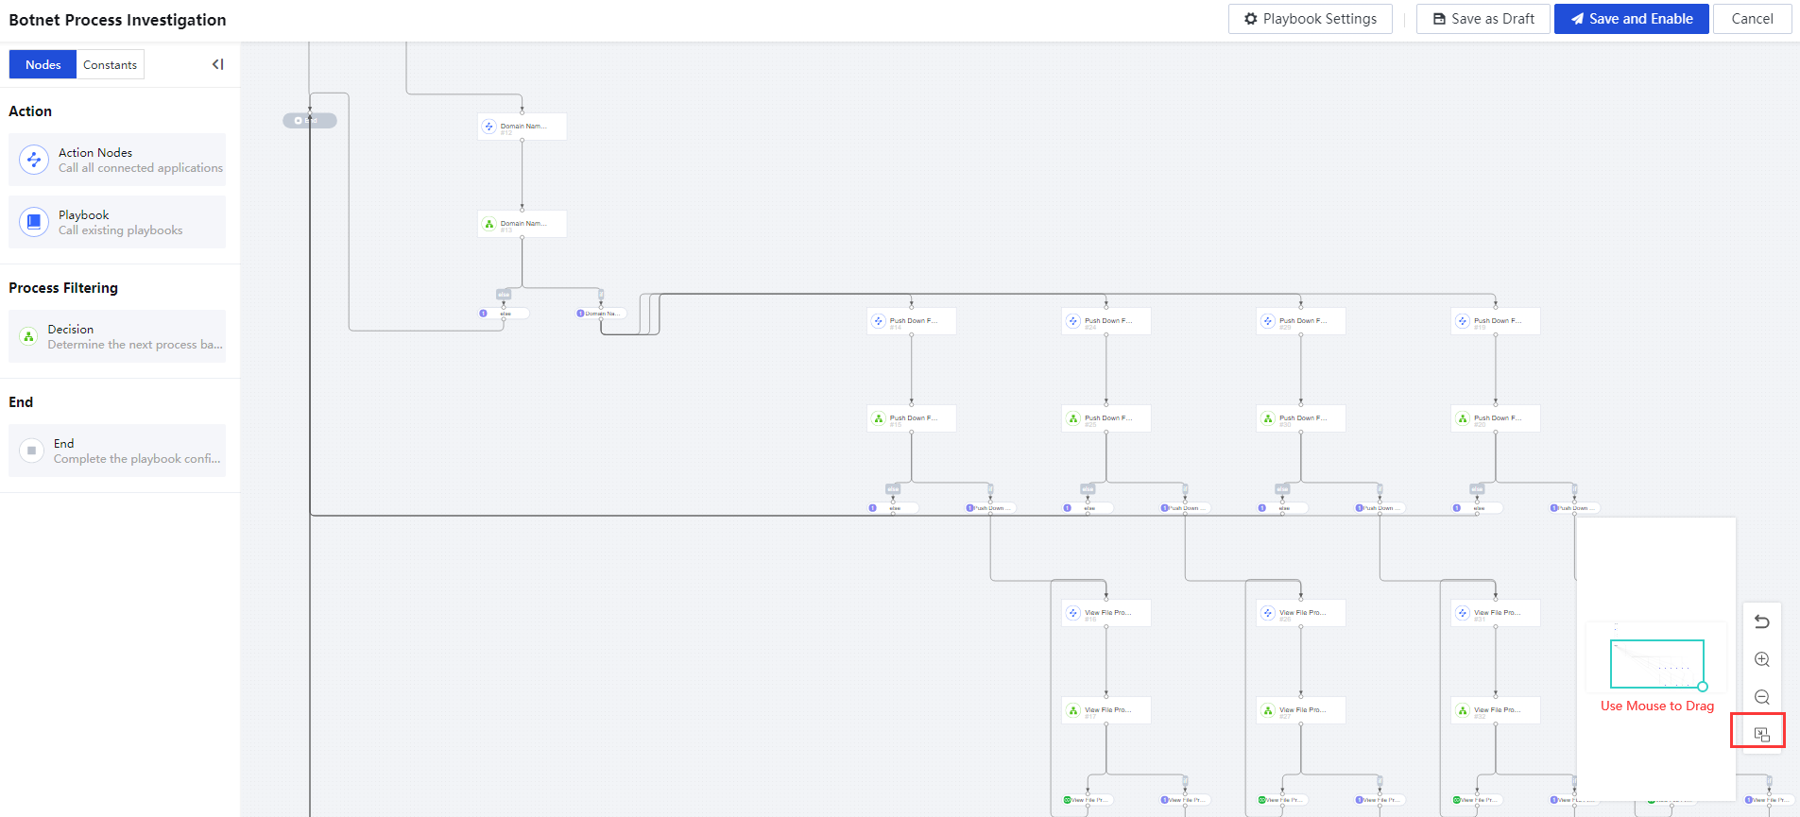Cancel editing the playbook

tap(1752, 19)
